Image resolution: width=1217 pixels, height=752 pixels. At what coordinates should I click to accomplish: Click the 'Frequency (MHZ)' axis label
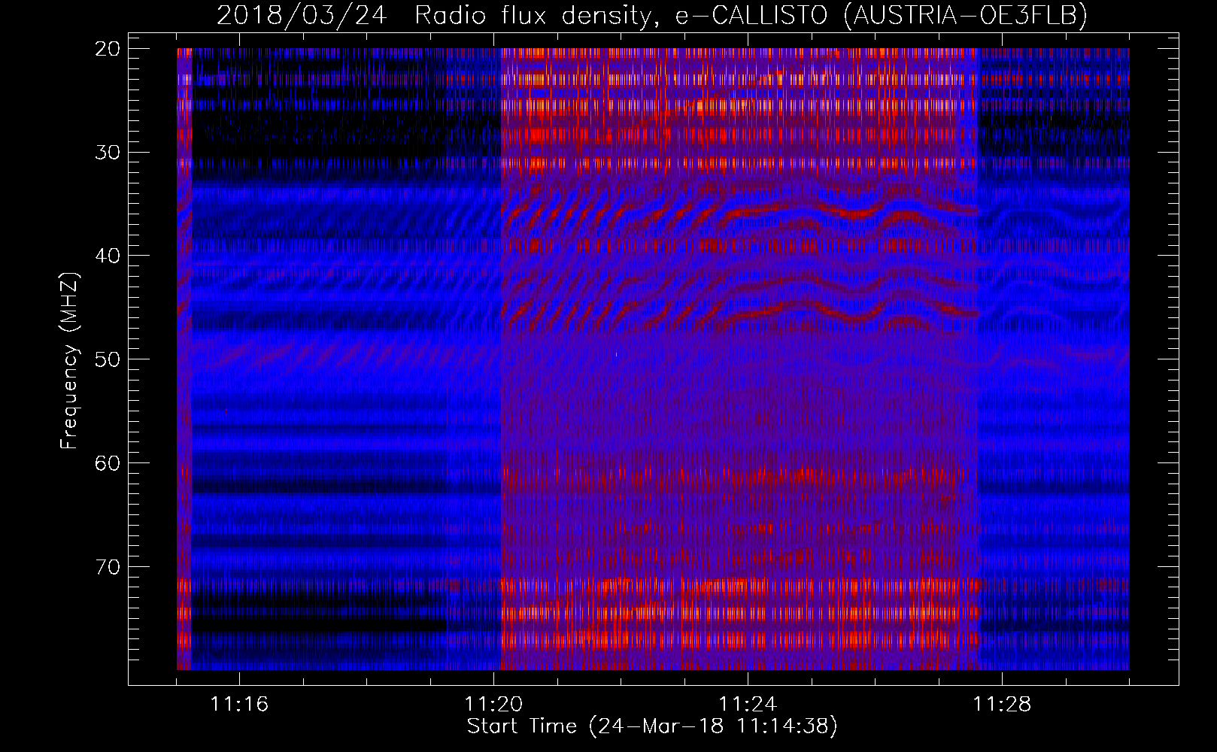point(69,360)
